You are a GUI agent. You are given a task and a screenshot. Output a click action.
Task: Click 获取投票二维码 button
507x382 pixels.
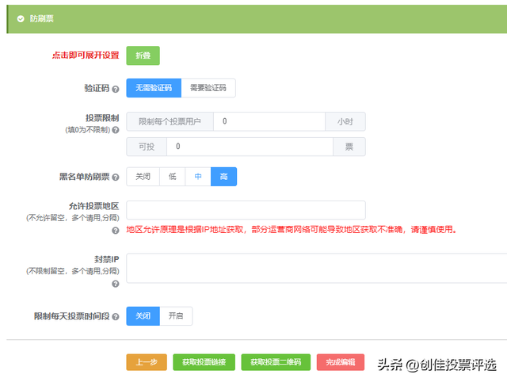(x=276, y=362)
